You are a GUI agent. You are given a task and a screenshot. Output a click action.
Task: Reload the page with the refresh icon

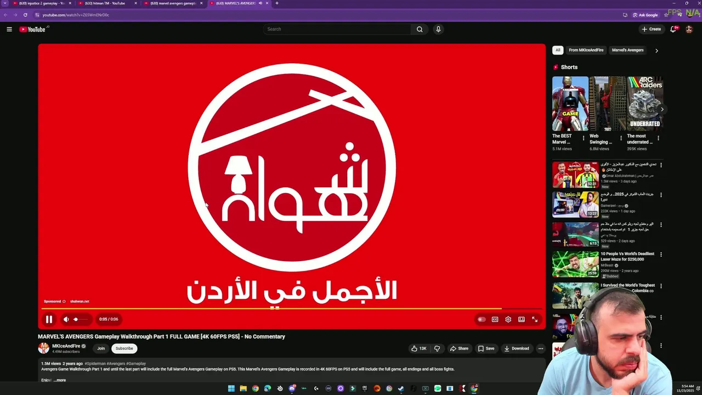coord(25,15)
